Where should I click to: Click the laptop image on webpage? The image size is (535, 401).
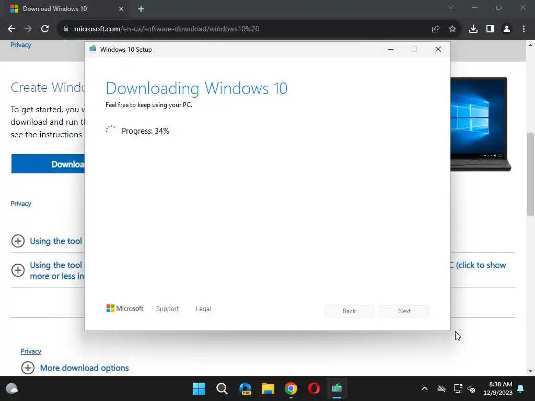[x=481, y=124]
